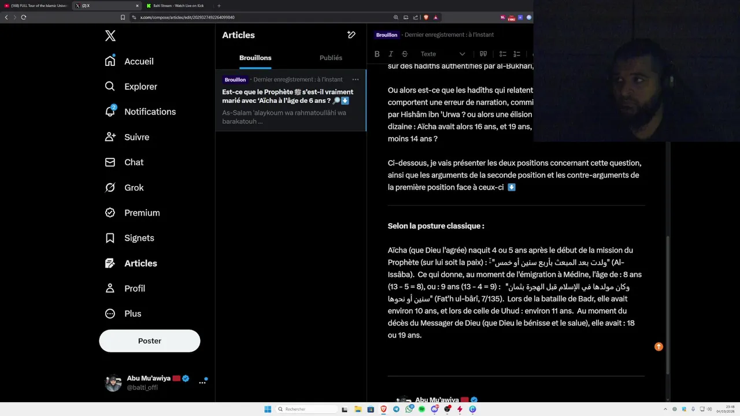
Task: Expand the Plus more menu
Action: 123,314
